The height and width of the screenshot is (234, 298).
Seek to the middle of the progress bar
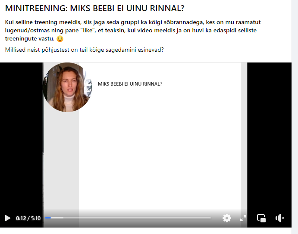point(128,218)
